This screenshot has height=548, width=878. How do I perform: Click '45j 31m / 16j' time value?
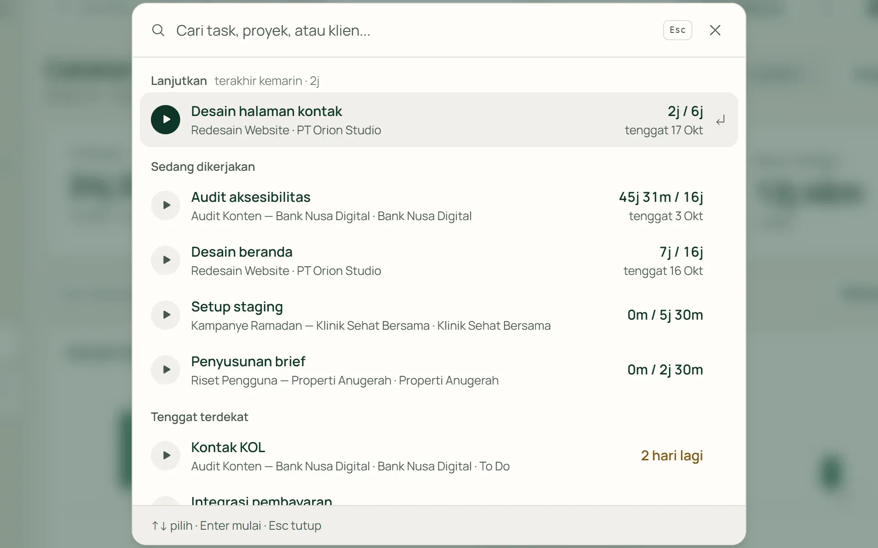[x=661, y=197]
